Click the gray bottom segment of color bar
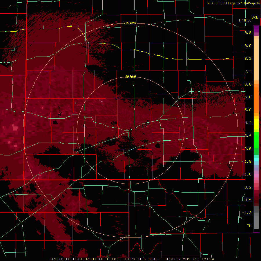Image resolution: width=261 pixels, height=261 pixels. pyautogui.click(x=256, y=222)
